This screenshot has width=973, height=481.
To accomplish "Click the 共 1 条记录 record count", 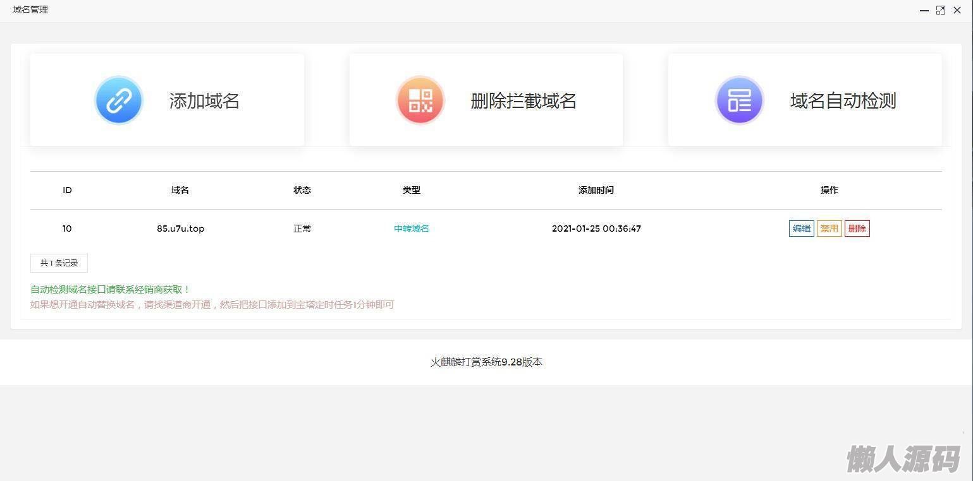I will pos(59,263).
